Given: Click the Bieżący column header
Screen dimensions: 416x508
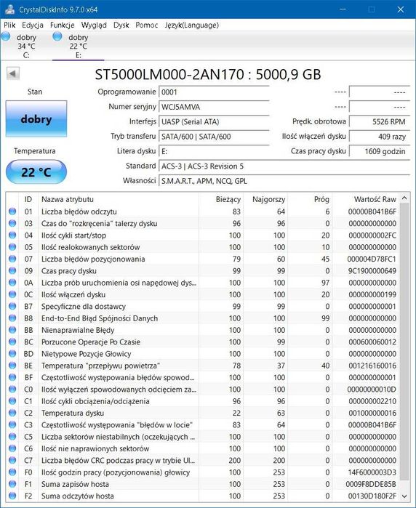Looking at the screenshot, I should click(x=221, y=199).
